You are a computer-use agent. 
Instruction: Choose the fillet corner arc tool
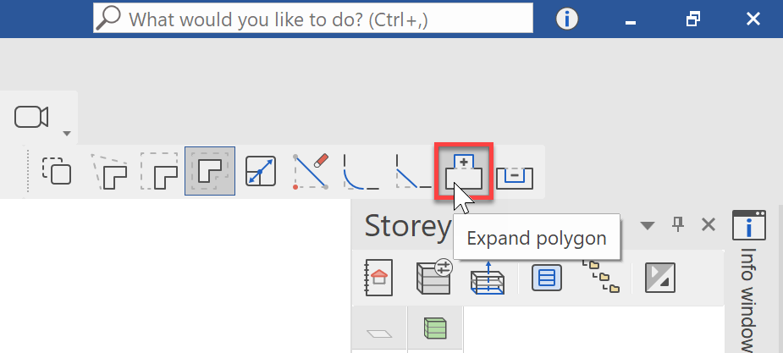(x=361, y=172)
